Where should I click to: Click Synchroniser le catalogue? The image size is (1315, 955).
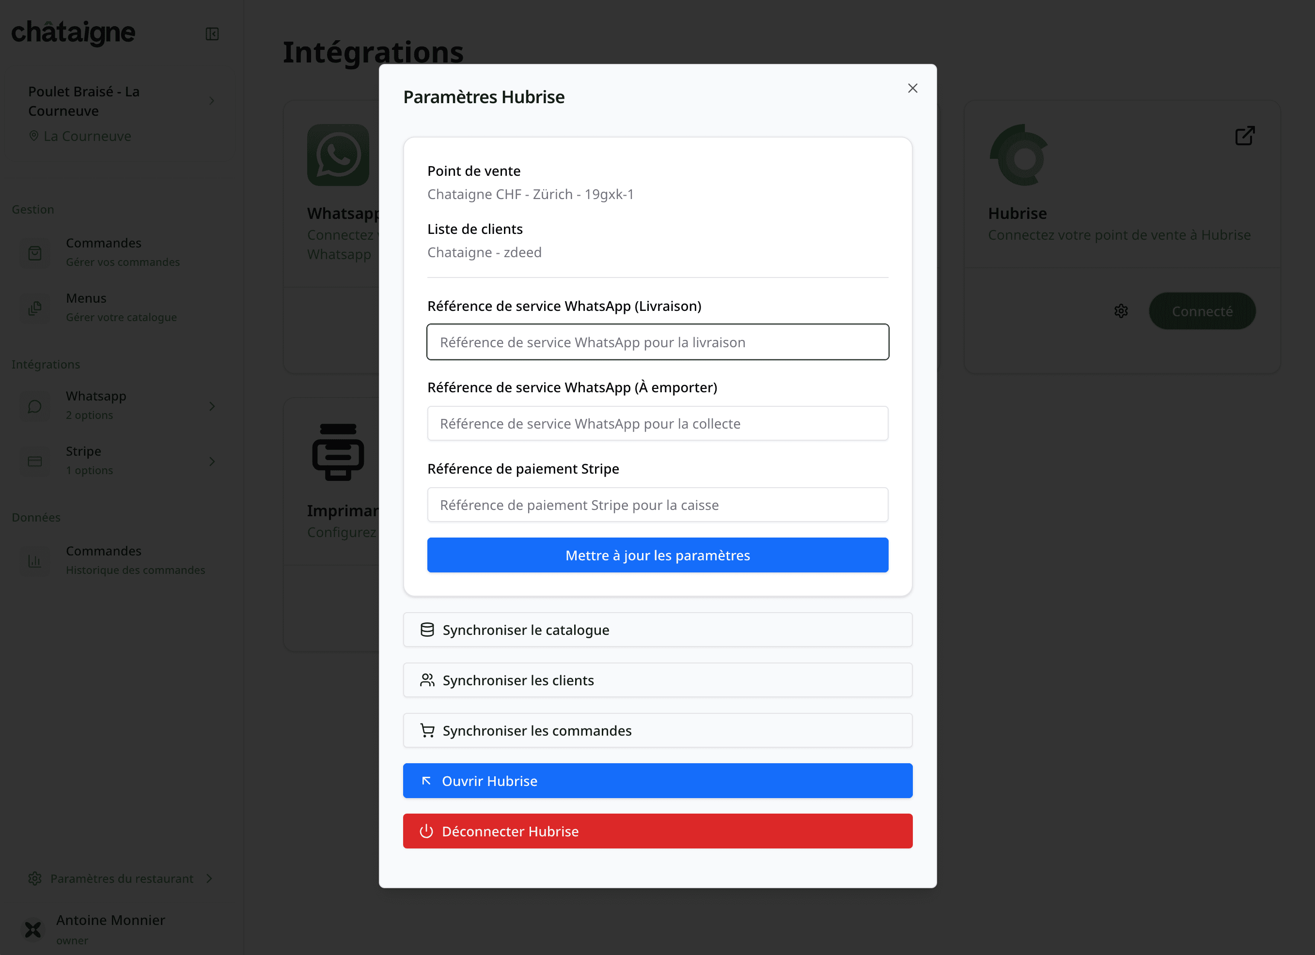pos(657,630)
